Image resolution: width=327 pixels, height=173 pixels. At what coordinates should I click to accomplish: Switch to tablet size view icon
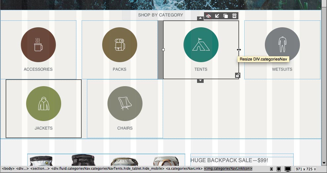(279, 169)
